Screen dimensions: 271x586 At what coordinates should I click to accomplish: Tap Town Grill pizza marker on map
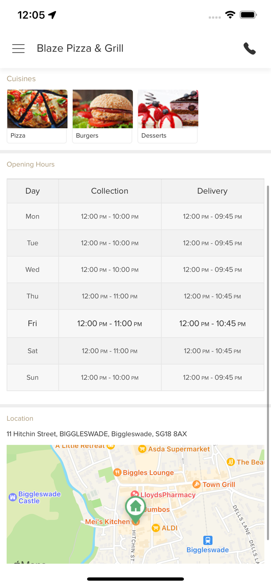[x=197, y=485]
